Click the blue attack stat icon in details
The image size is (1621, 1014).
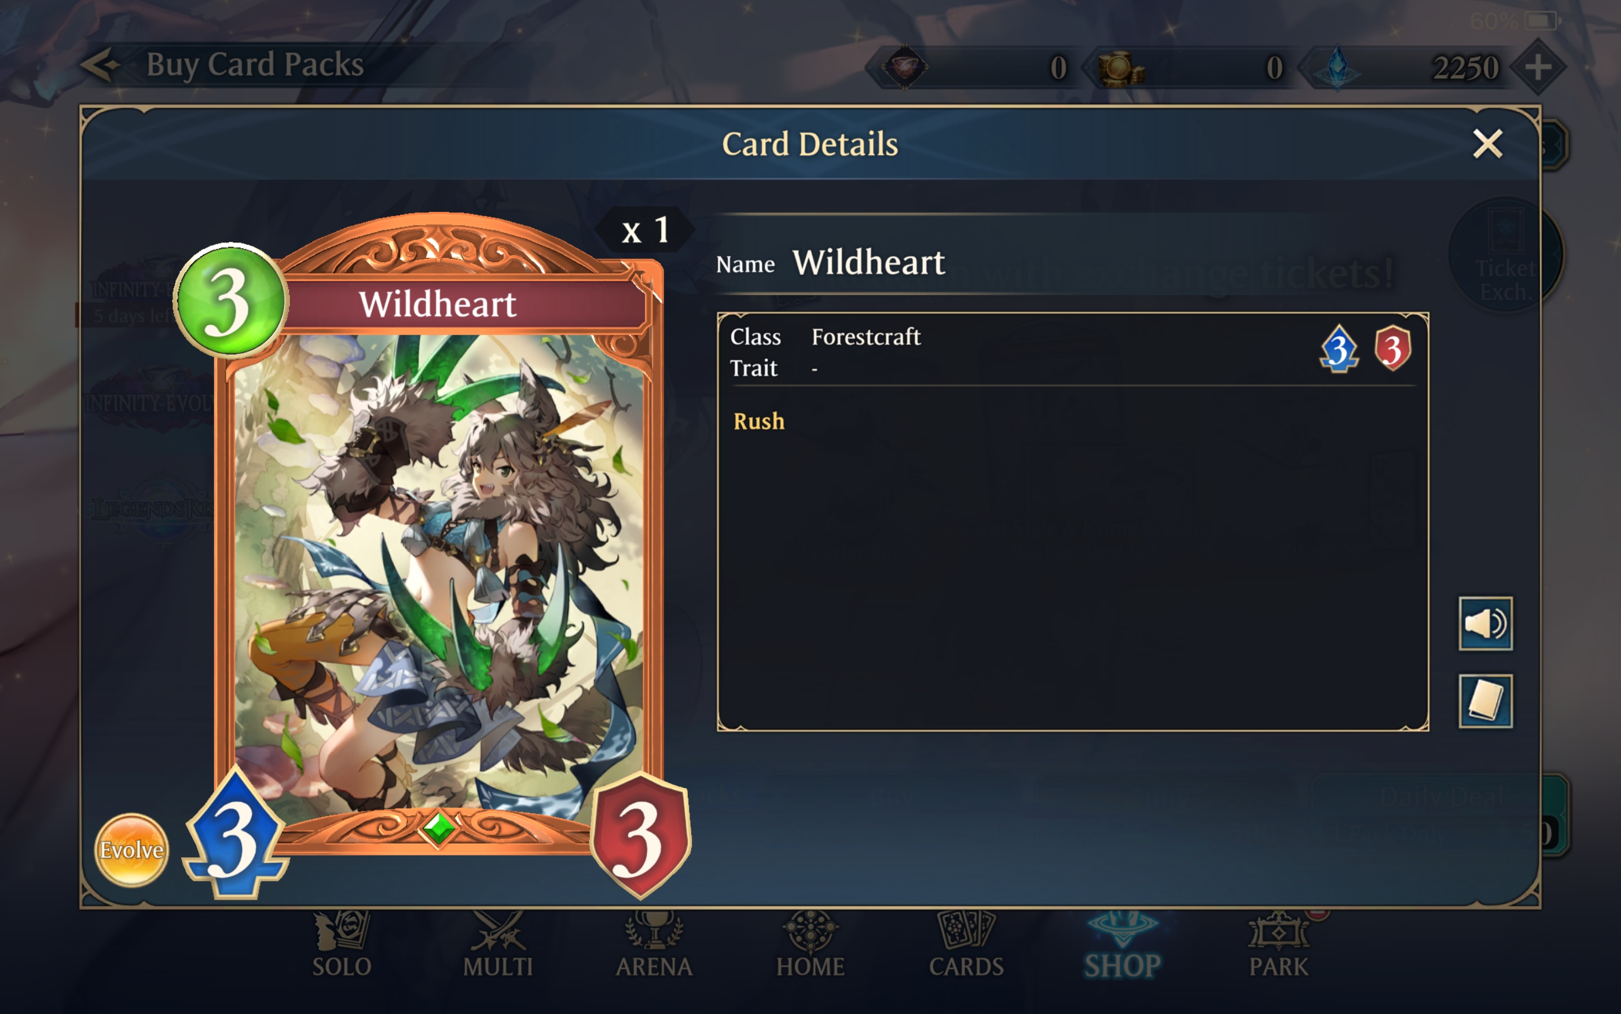1338,349
